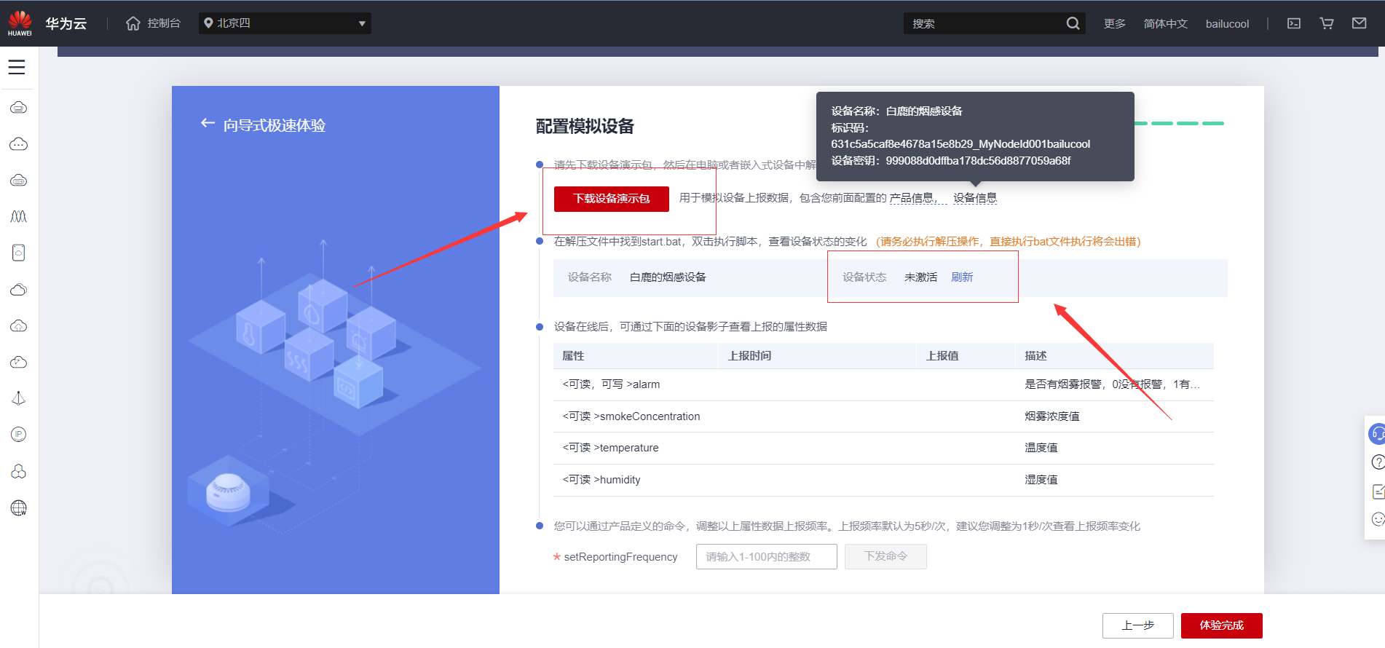This screenshot has height=648, width=1385.
Task: Open the overlapping double-cloud sidebar icon
Action: 19,289
